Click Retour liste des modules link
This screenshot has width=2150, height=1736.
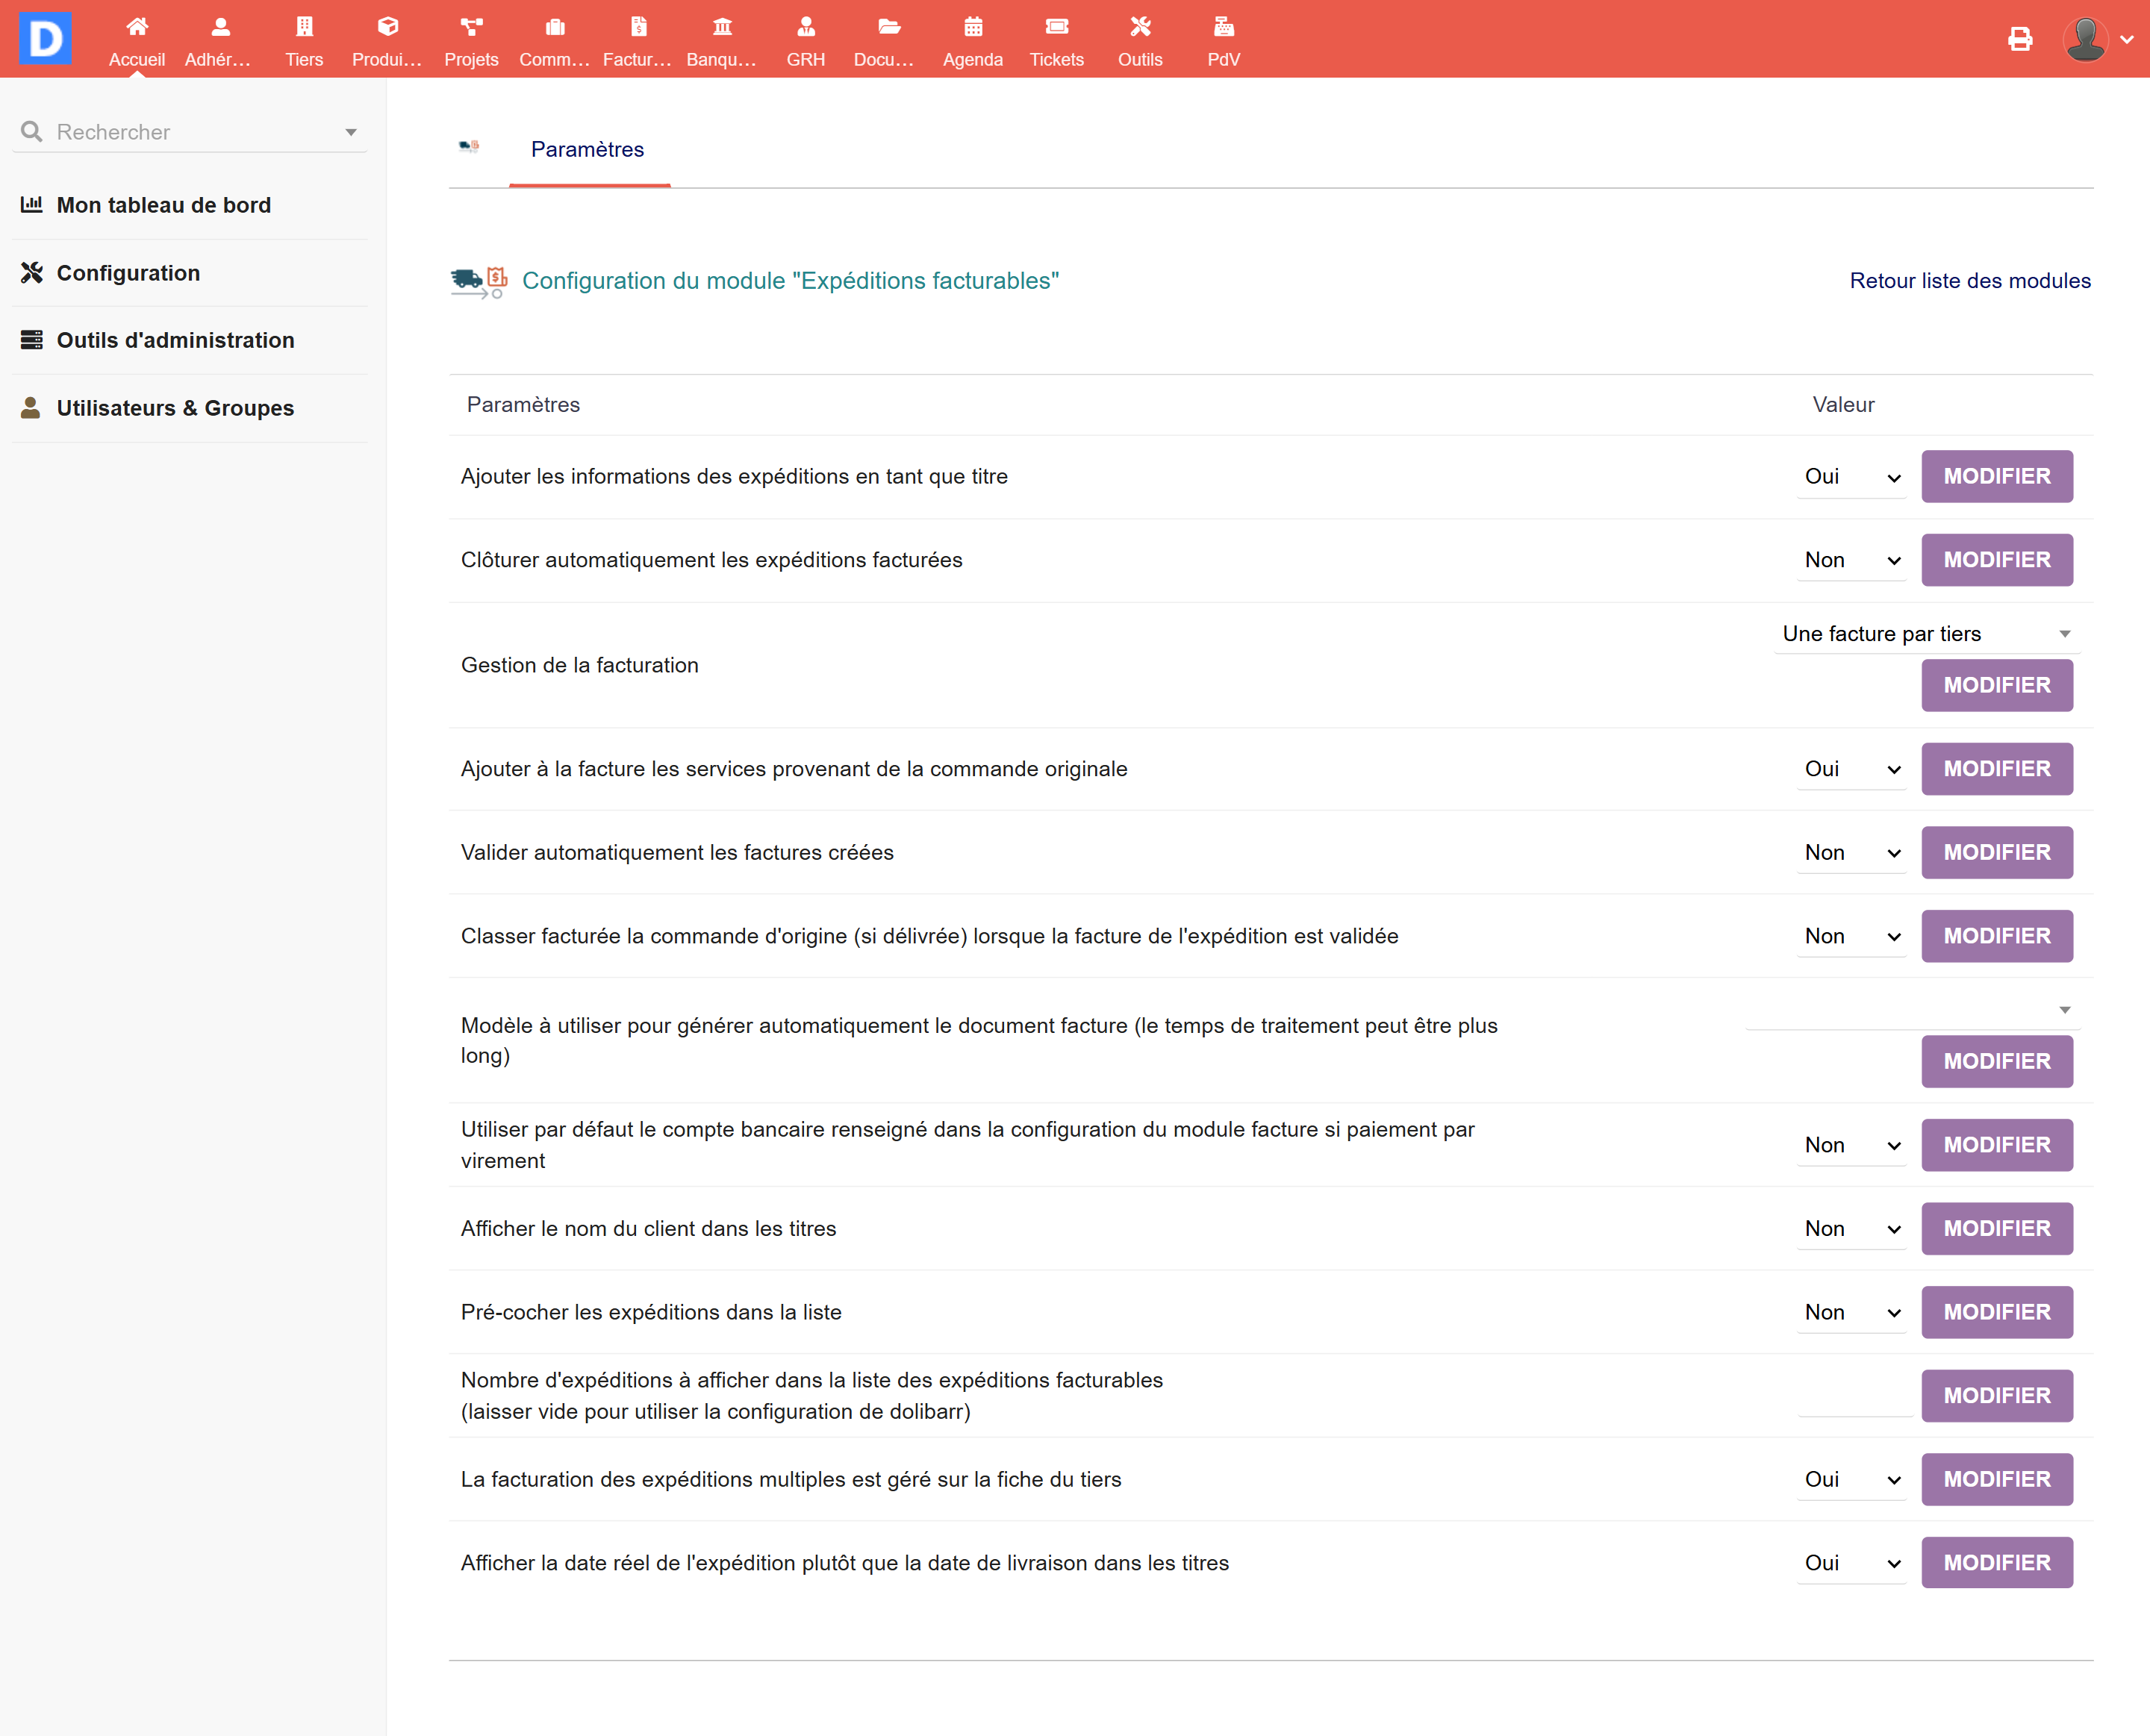tap(1969, 281)
